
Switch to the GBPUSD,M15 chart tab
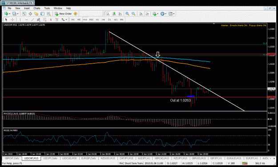[199, 158]
